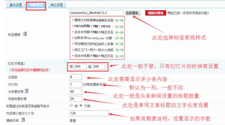
Task: Select the 不用 radio option
Action: click(x=81, y=106)
